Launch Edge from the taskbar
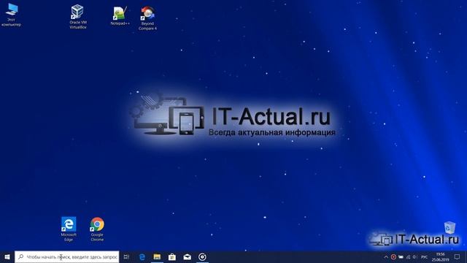The image size is (467, 263). 142,256
